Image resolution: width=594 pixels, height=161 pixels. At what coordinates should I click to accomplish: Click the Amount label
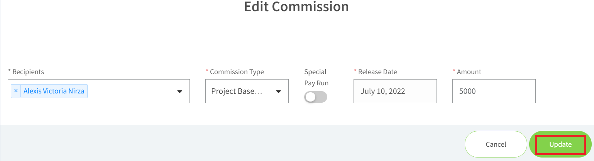467,72
